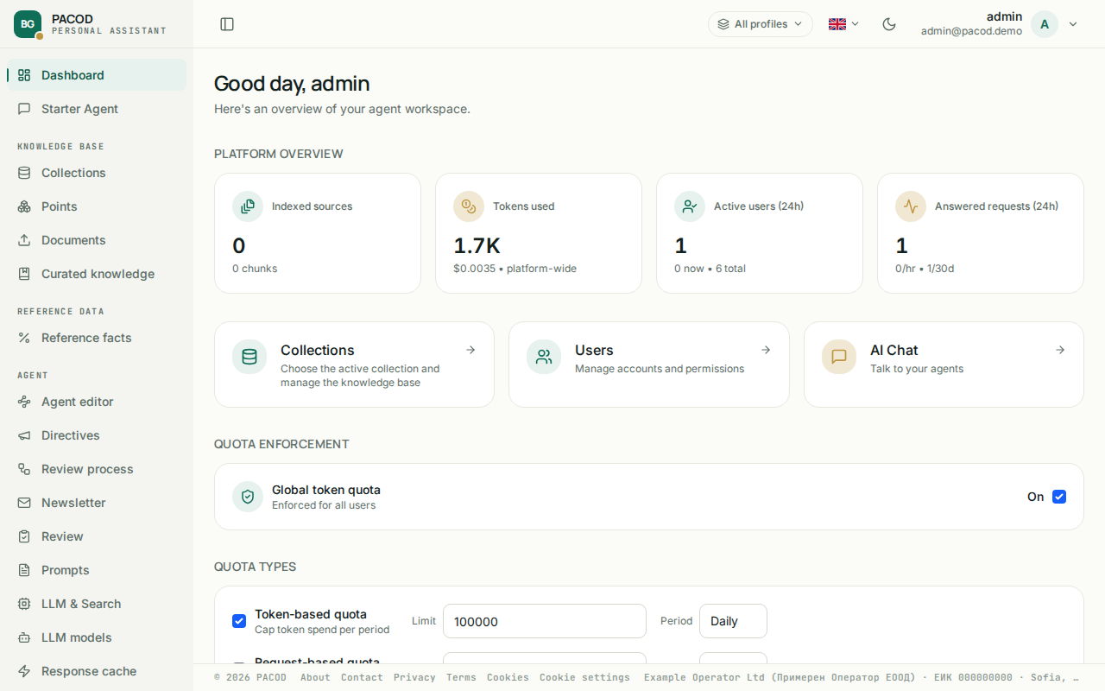Uncheck the Token-based quota checkbox
This screenshot has height=691, width=1105.
pos(239,621)
